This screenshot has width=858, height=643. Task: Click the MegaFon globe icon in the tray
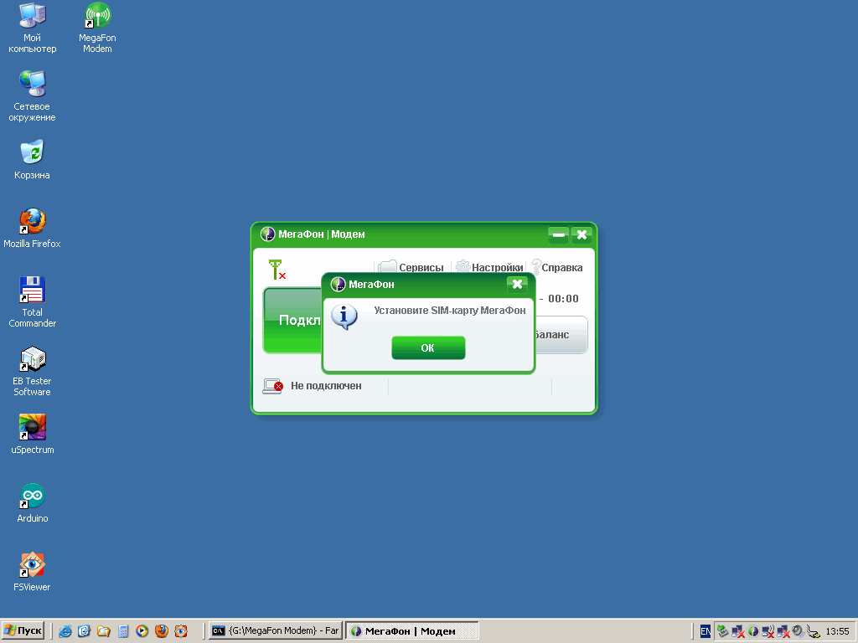click(x=753, y=631)
